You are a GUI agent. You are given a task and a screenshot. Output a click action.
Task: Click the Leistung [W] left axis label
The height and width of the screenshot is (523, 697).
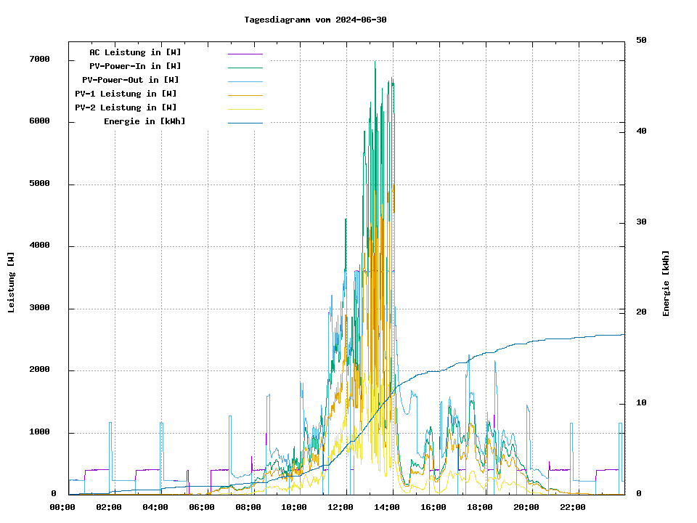point(12,283)
